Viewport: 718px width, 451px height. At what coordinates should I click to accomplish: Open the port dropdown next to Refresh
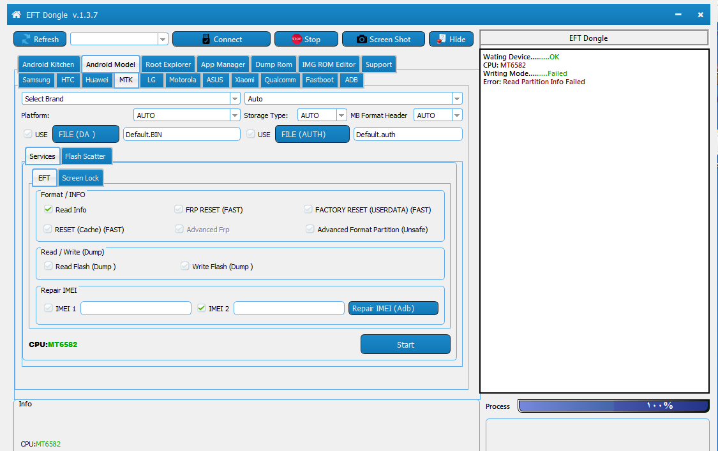163,40
